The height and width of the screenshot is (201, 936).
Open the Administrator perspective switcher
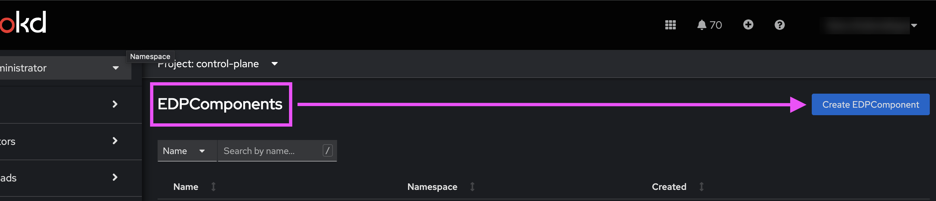65,68
